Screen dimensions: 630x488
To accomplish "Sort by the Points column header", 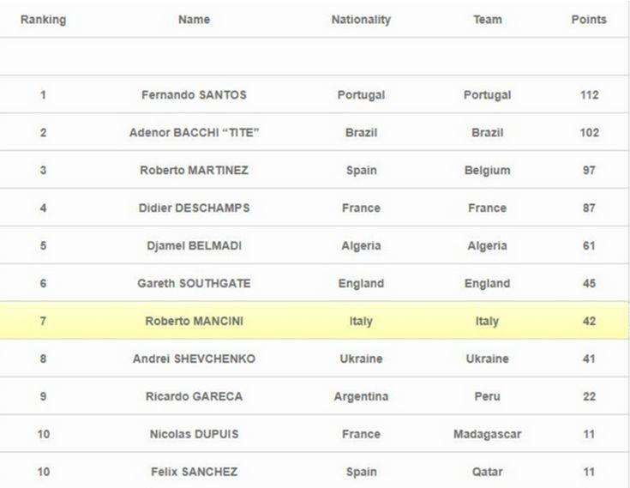I will tap(589, 19).
